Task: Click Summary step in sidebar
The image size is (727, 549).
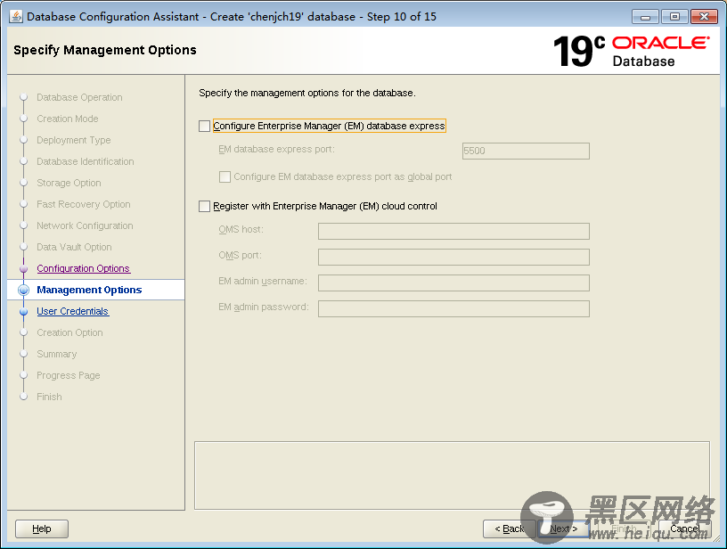Action: 56,354
